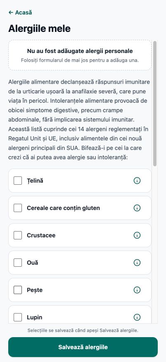Click the Pește allergen label
The height and width of the screenshot is (362, 166).
[35, 290]
